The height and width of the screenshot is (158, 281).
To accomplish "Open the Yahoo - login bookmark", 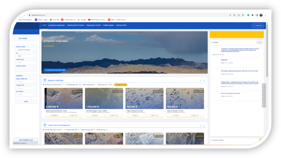I will click(x=41, y=20).
